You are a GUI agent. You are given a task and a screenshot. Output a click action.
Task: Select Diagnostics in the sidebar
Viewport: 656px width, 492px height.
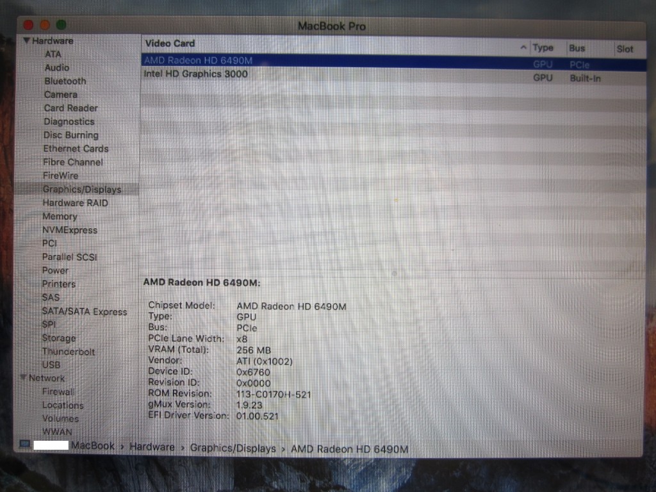[69, 122]
